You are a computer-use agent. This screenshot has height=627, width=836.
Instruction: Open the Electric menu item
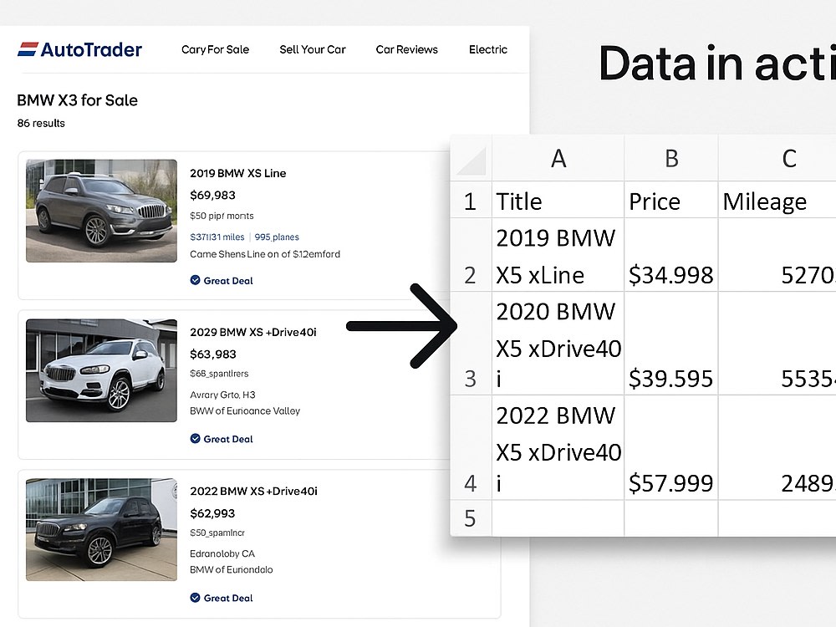point(488,49)
